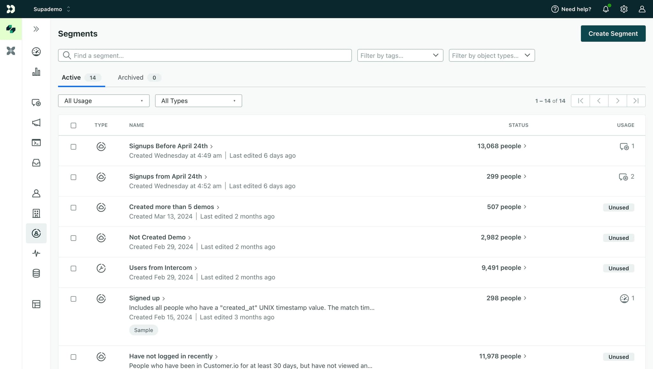
Task: Select the checkbox beside Users from Intercom
Action: coord(73,268)
